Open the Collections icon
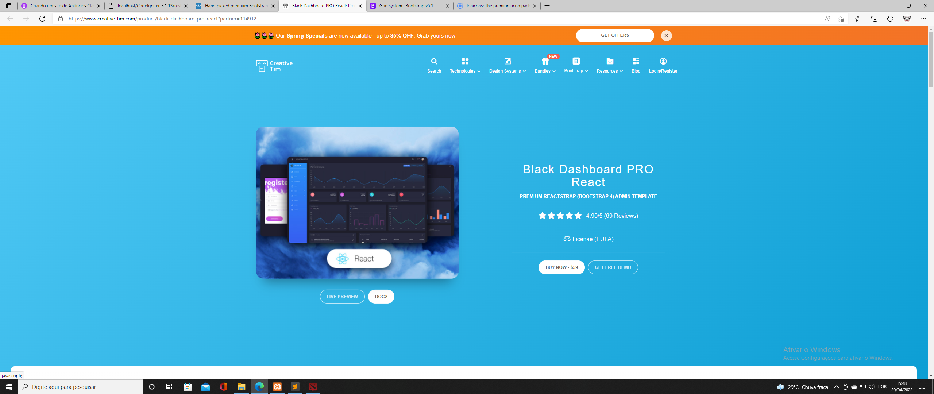This screenshot has height=394, width=934. pyautogui.click(x=874, y=19)
